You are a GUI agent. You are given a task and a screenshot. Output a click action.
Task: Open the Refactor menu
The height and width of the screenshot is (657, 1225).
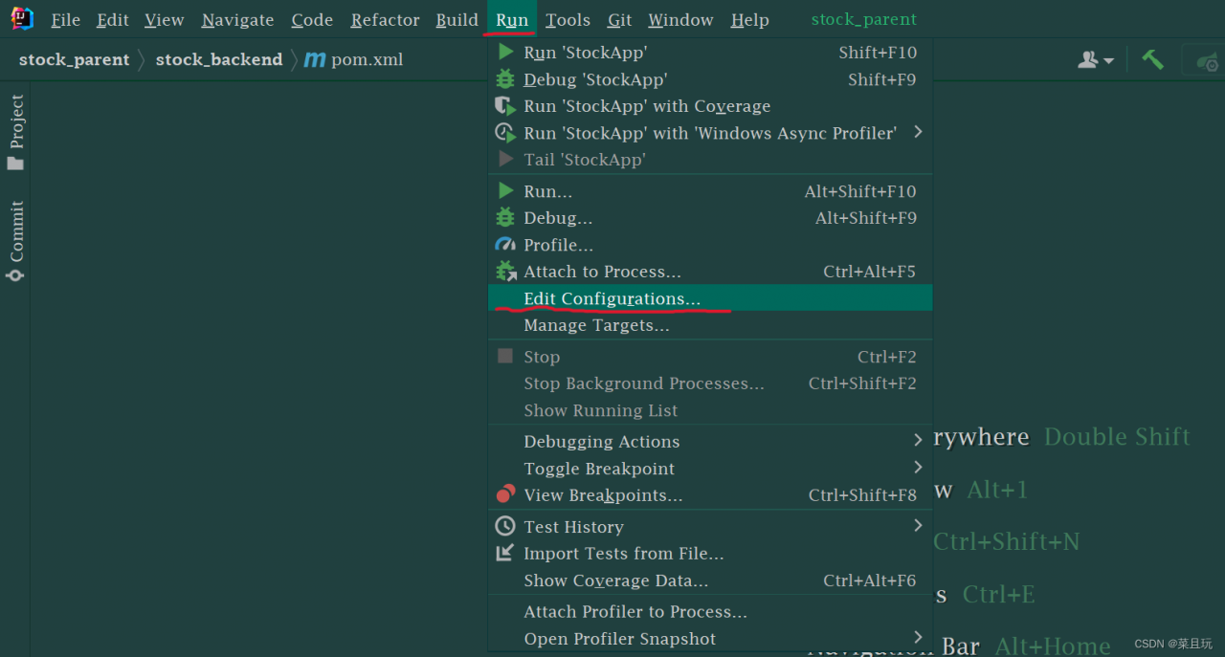pyautogui.click(x=385, y=19)
